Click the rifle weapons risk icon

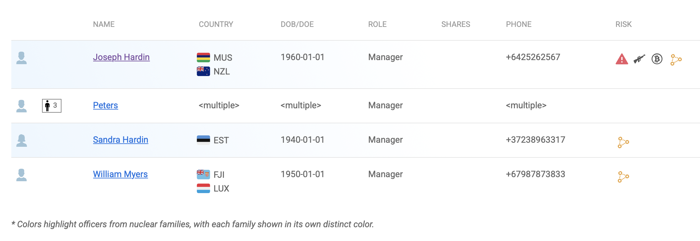(x=639, y=59)
